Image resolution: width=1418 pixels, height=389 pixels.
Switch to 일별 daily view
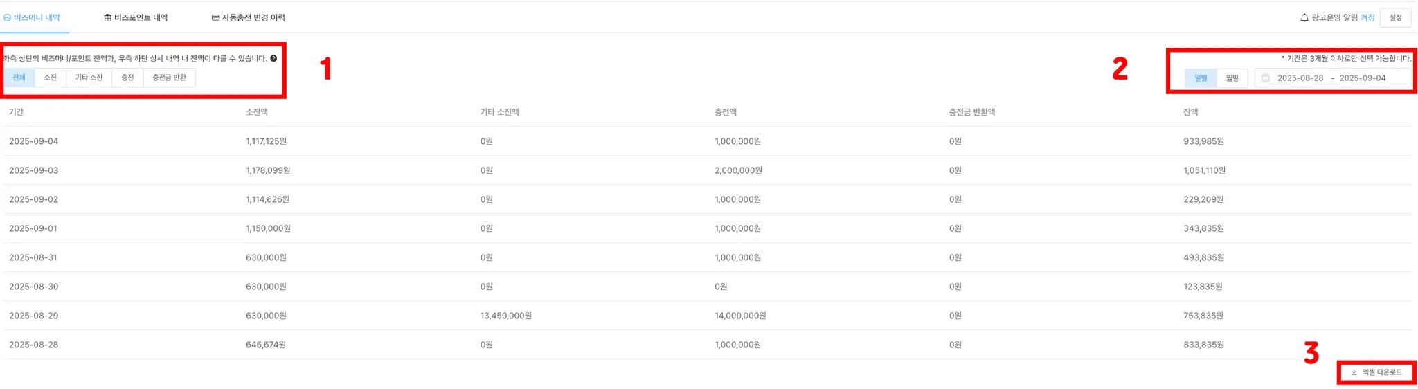1201,78
